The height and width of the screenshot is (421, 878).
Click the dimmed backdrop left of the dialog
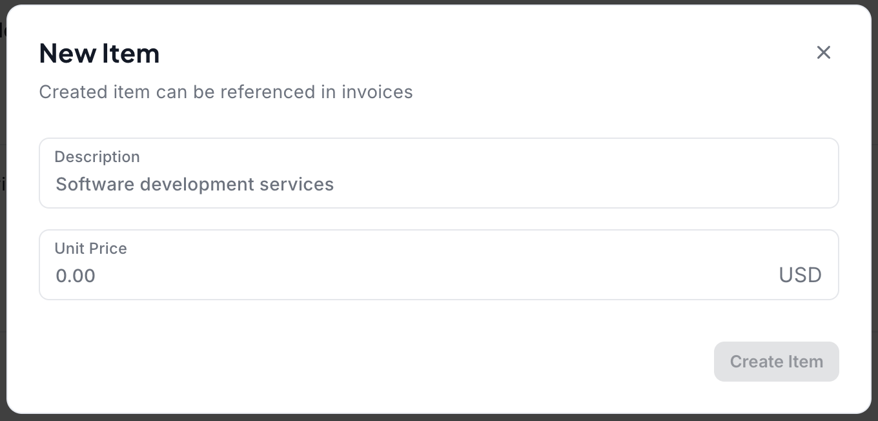pyautogui.click(x=3, y=258)
